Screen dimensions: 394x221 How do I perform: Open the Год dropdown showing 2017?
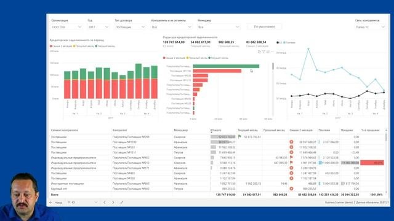[x=98, y=27]
